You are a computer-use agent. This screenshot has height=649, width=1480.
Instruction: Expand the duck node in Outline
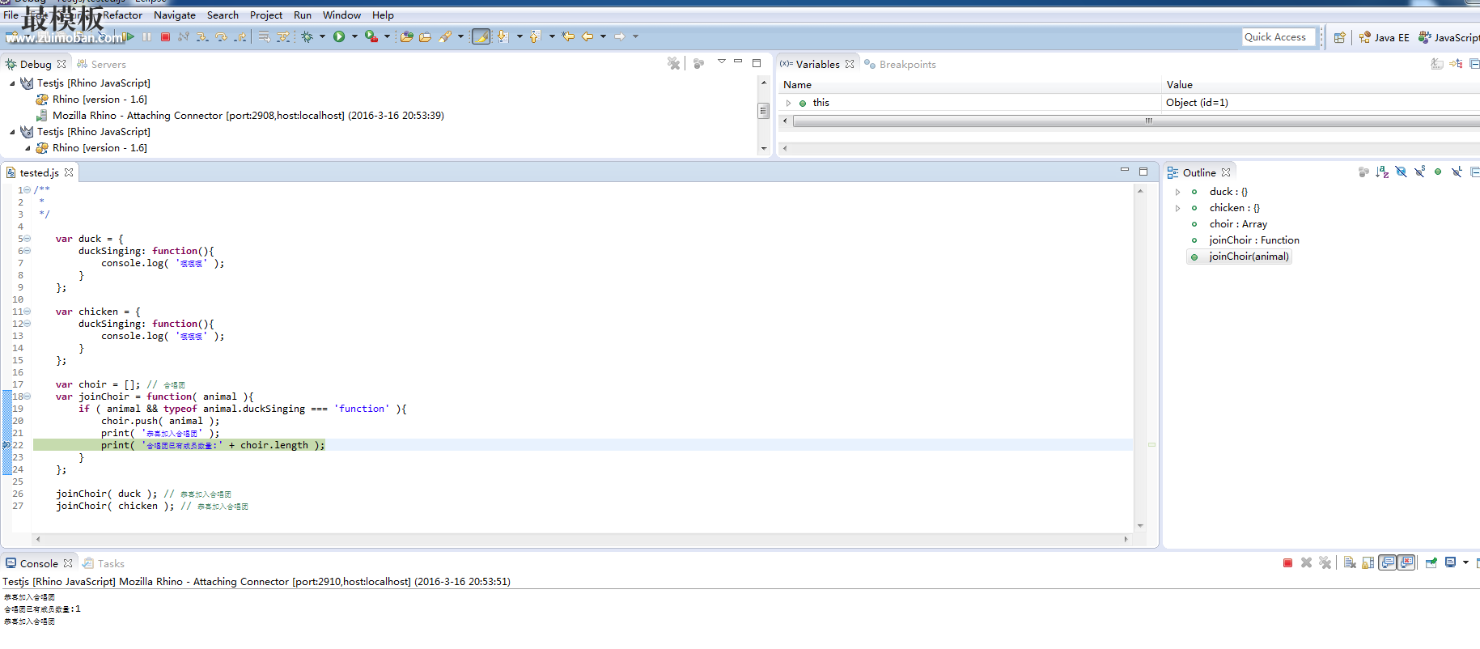tap(1178, 192)
